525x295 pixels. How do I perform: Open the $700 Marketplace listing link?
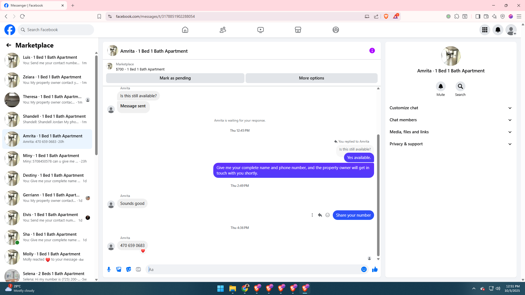[140, 69]
